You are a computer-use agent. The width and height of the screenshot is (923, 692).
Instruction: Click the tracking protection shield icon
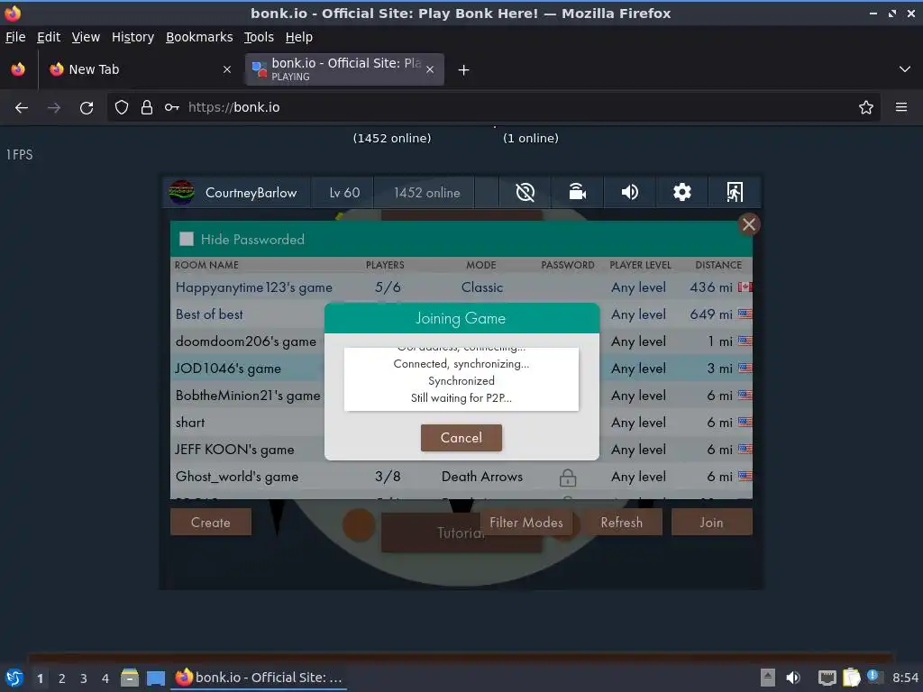click(122, 108)
